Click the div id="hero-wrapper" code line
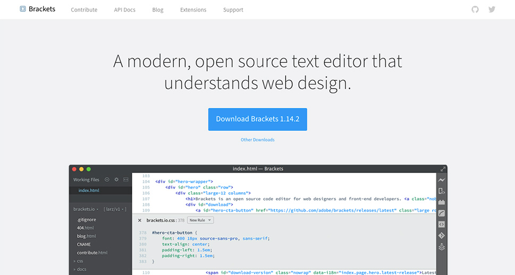The width and height of the screenshot is (515, 275). [x=184, y=182]
